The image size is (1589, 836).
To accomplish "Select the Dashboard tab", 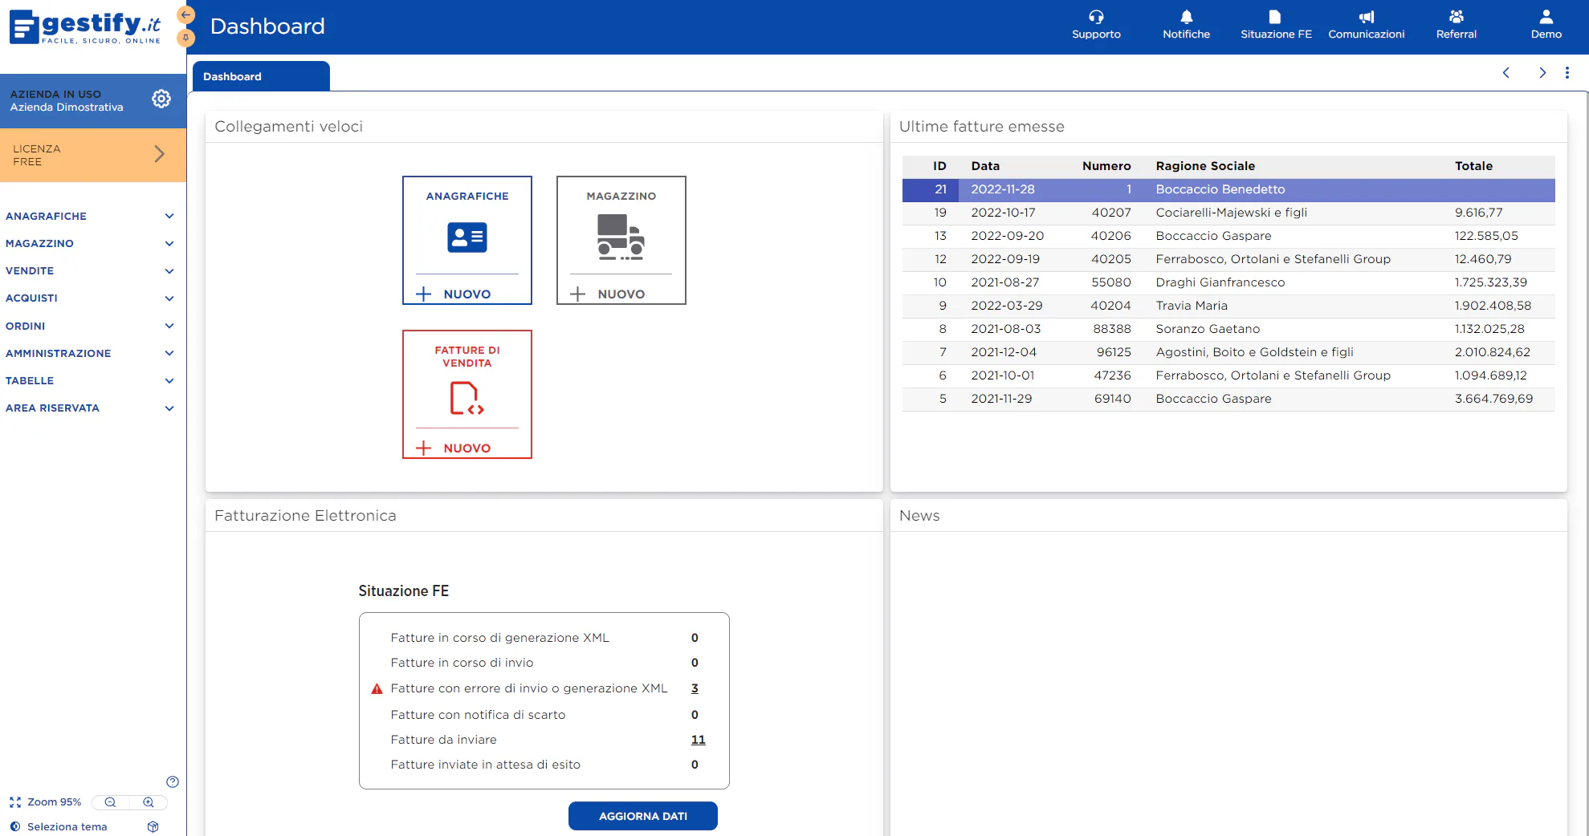I will [x=261, y=76].
